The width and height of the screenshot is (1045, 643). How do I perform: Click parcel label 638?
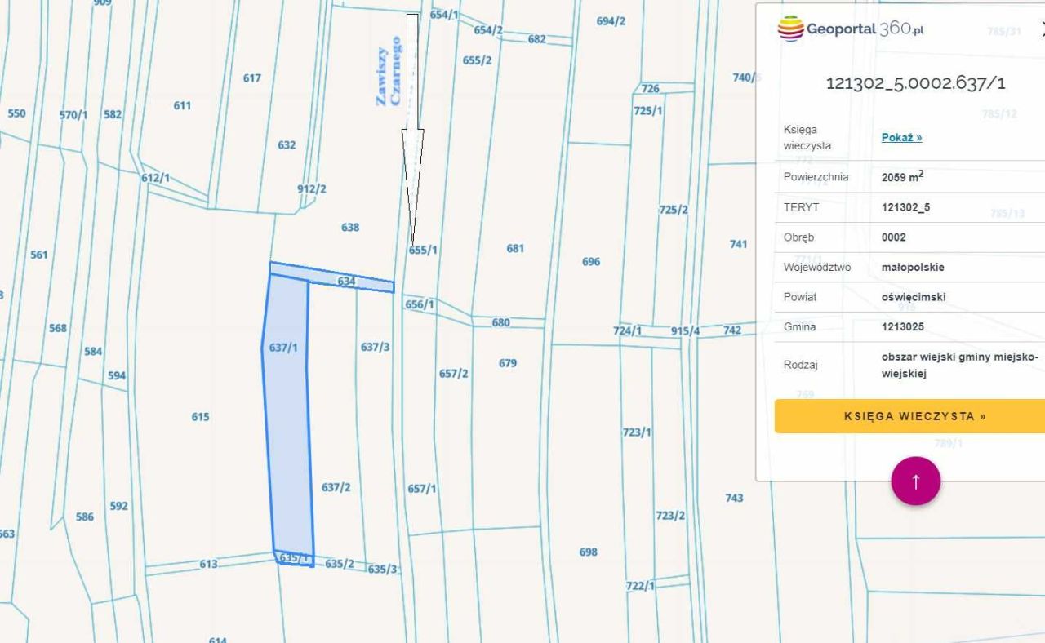click(350, 228)
